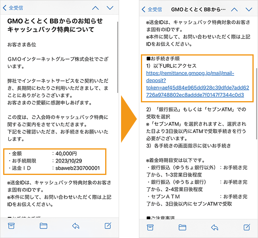Tap the ■お手続き手順 heading in right phone
This screenshot has width=258, height=238.
tap(163, 59)
